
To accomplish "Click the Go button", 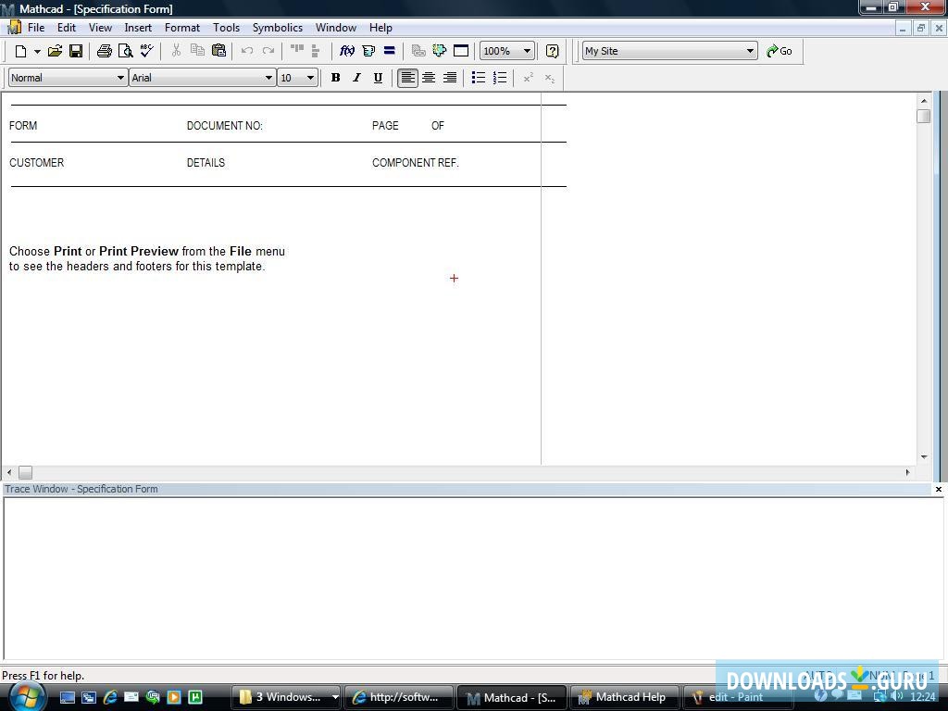I will point(780,52).
